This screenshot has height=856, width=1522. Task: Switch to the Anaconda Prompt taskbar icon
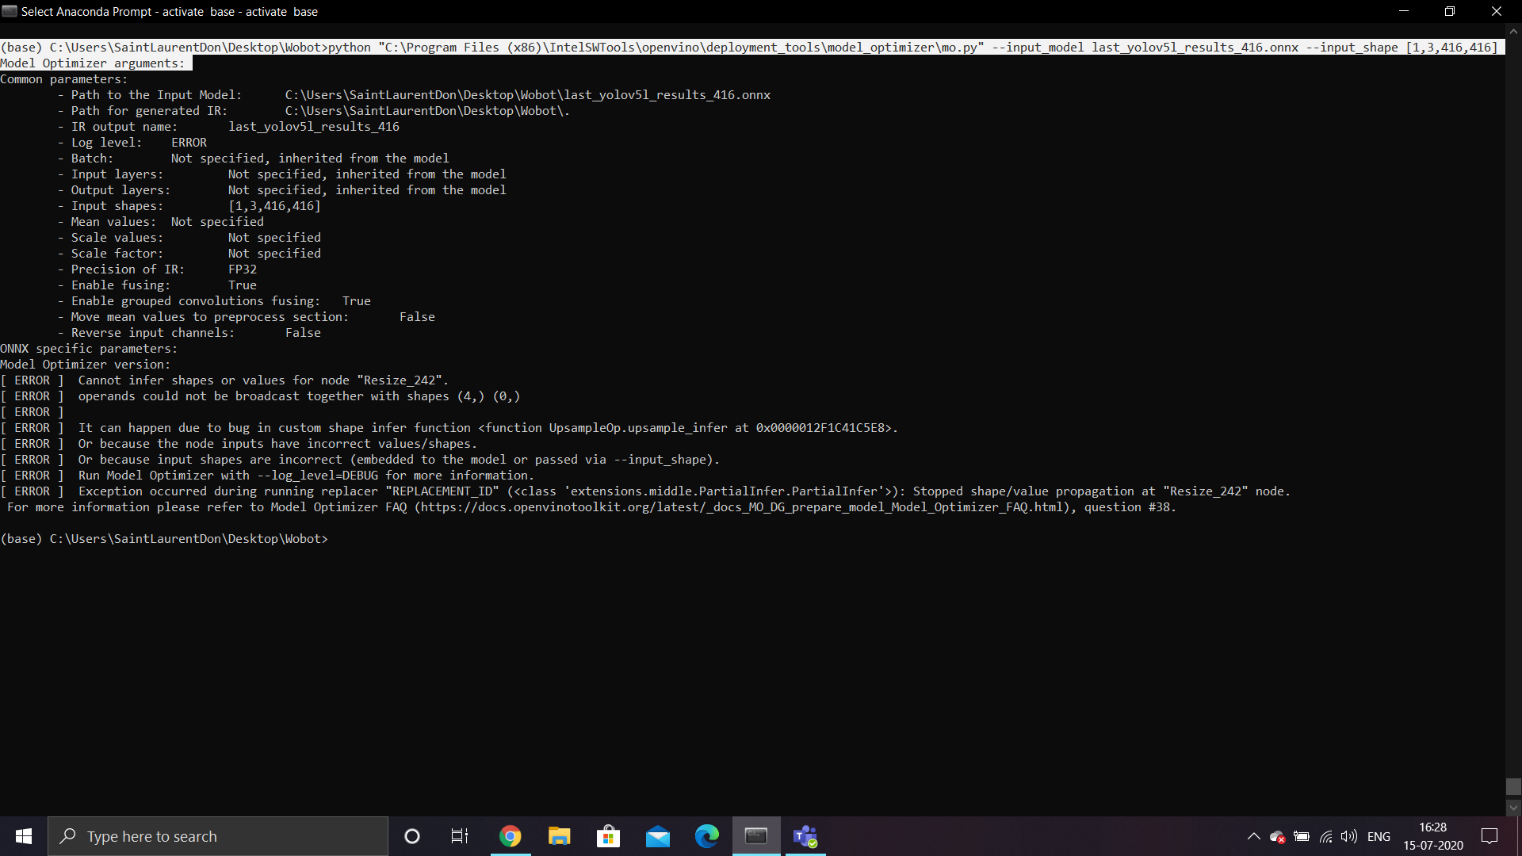tap(756, 836)
